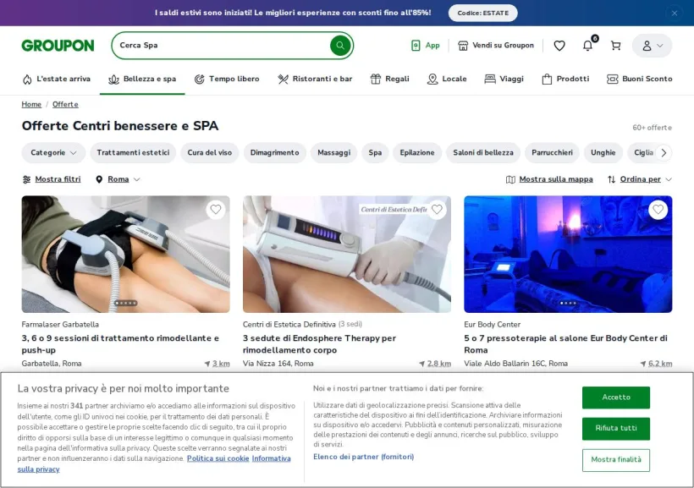Open the App download link

tap(426, 46)
